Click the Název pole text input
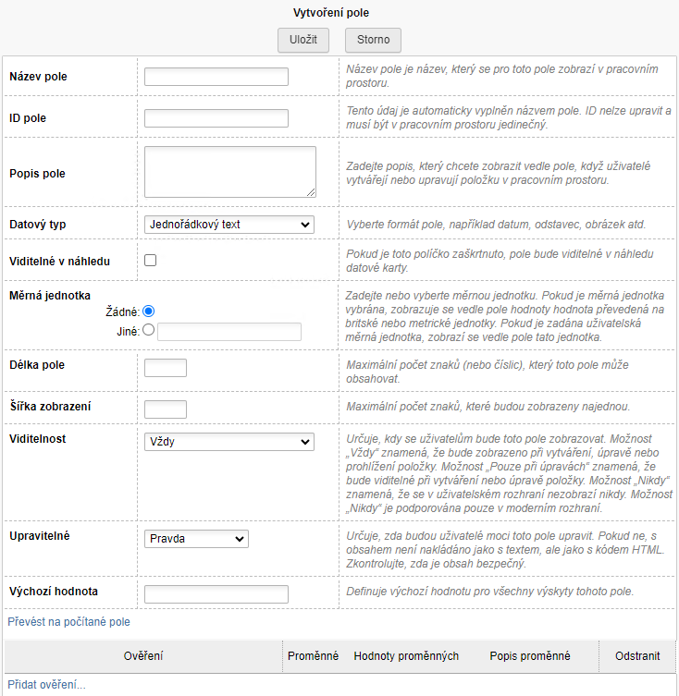Viewport: 679px width, 696px height. 216,77
